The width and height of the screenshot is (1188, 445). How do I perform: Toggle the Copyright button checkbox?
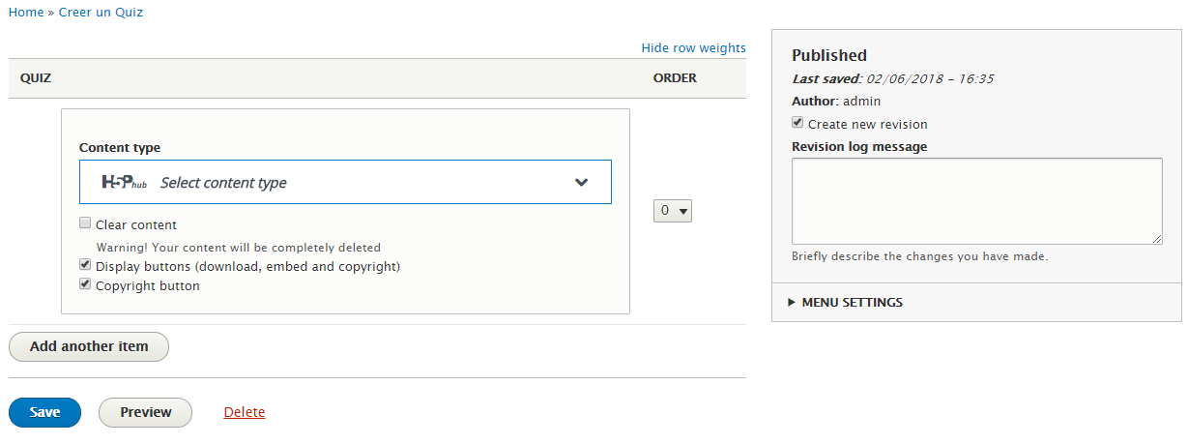[85, 285]
